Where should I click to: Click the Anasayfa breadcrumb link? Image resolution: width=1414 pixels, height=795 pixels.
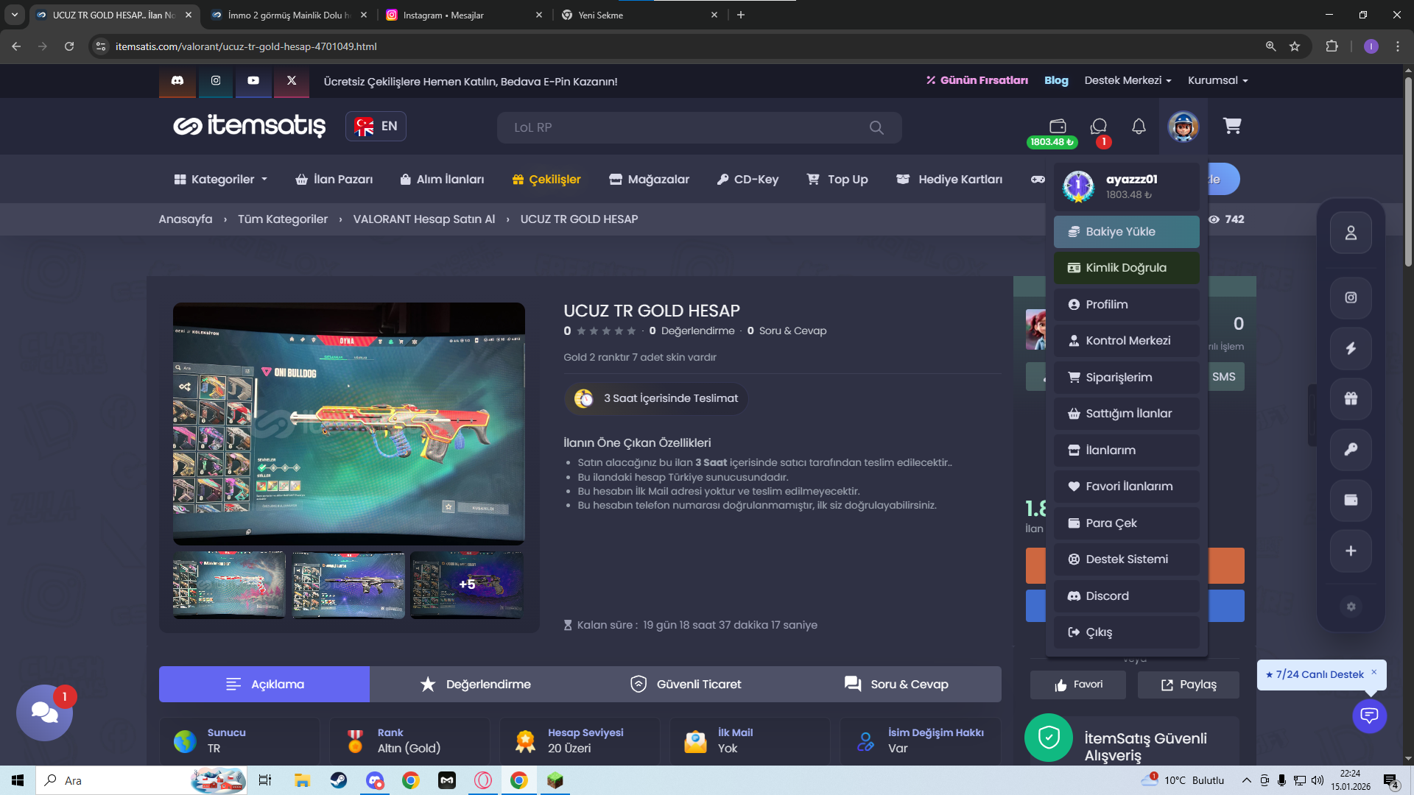(x=186, y=219)
